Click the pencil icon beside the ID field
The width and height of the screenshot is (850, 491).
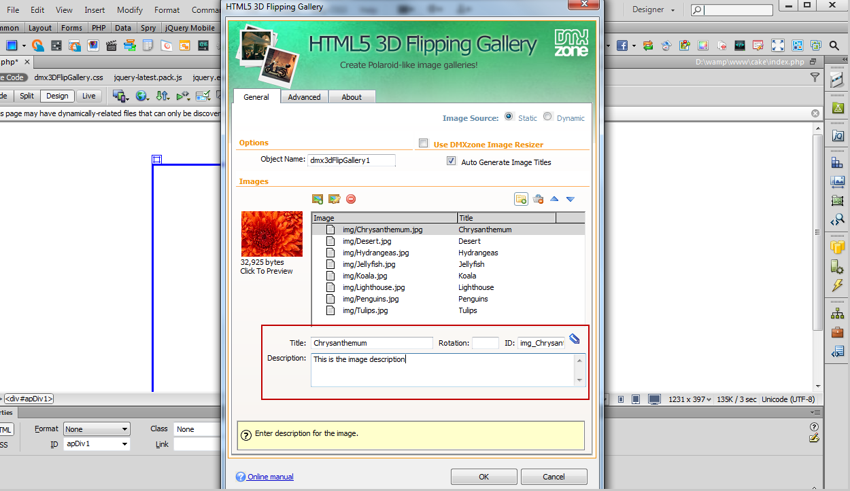pyautogui.click(x=575, y=339)
